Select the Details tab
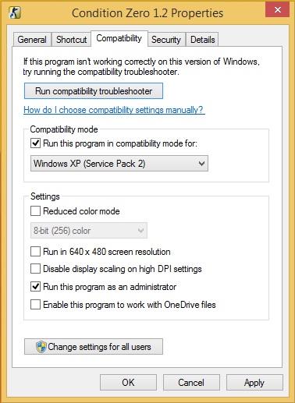Viewport: 295px width, 403px height. pyautogui.click(x=202, y=40)
